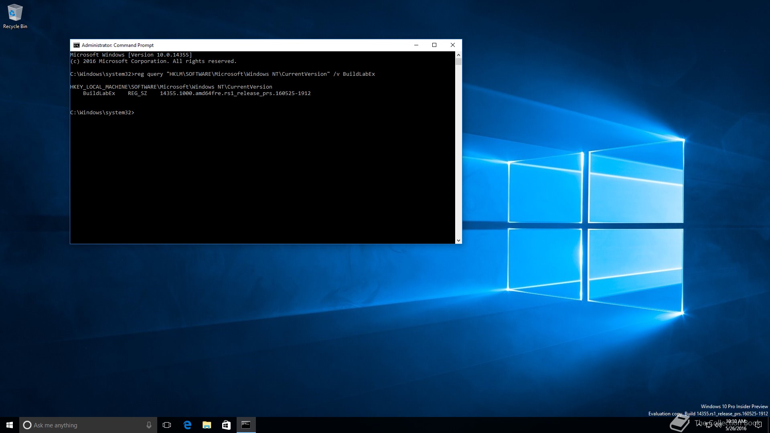Open the Command Prompt title bar system icon
Viewport: 770px width, 433px height.
(x=76, y=45)
